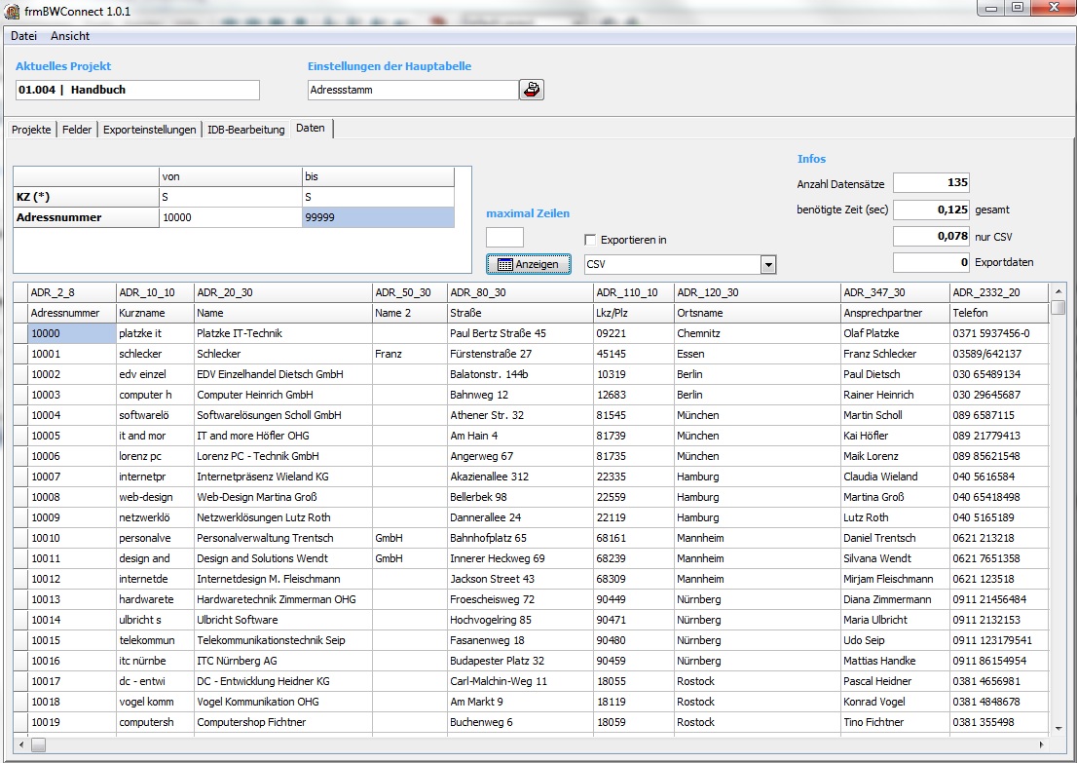Image resolution: width=1077 pixels, height=763 pixels.
Task: Click the maximal Zeilen input field
Action: point(504,238)
